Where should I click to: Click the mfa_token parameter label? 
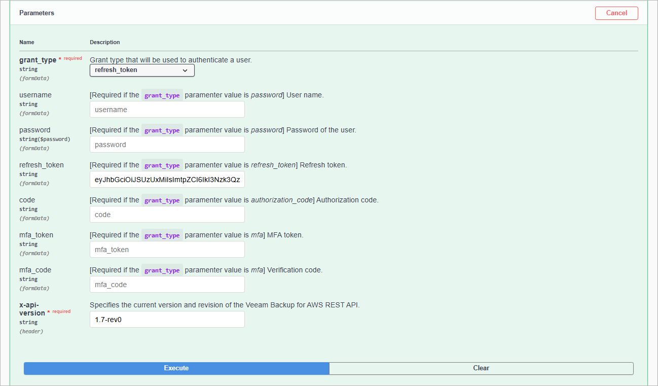click(36, 235)
